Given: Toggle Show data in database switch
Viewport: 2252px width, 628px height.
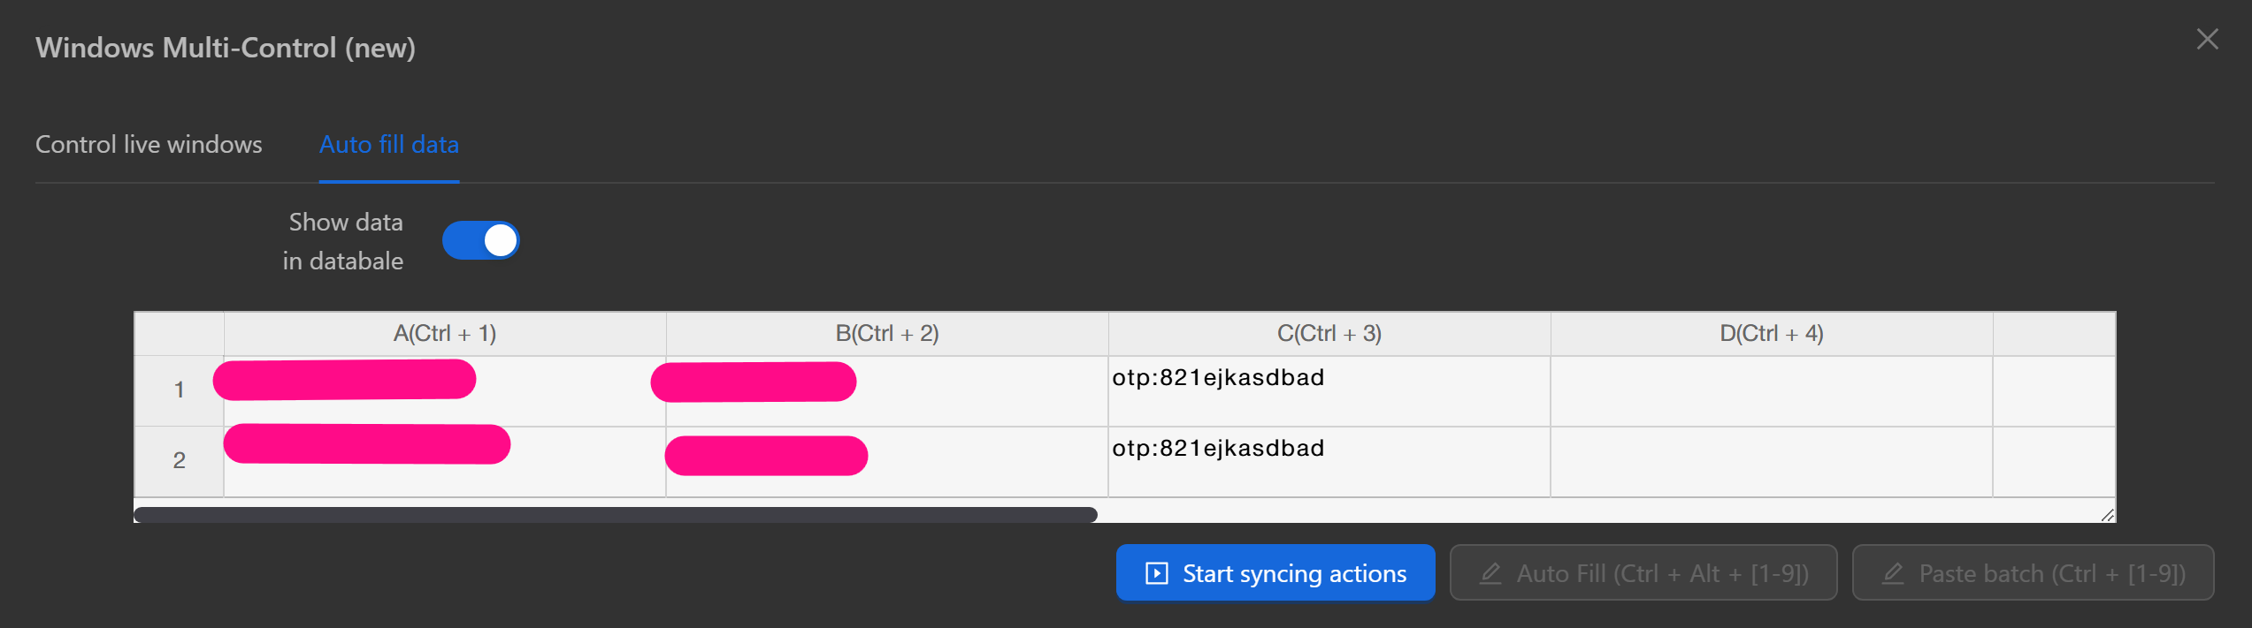Looking at the screenshot, I should pyautogui.click(x=480, y=240).
